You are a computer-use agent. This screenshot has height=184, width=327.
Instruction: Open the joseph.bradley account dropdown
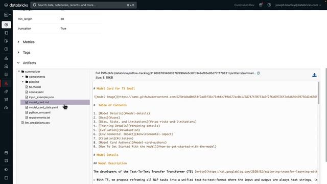coord(298,5)
